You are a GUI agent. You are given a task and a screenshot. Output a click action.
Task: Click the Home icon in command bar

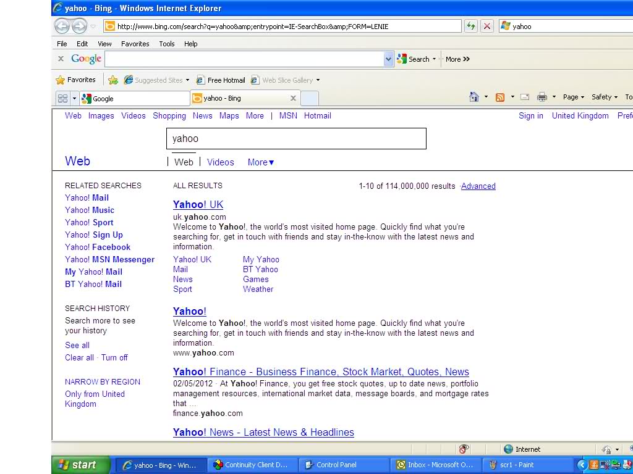474,97
